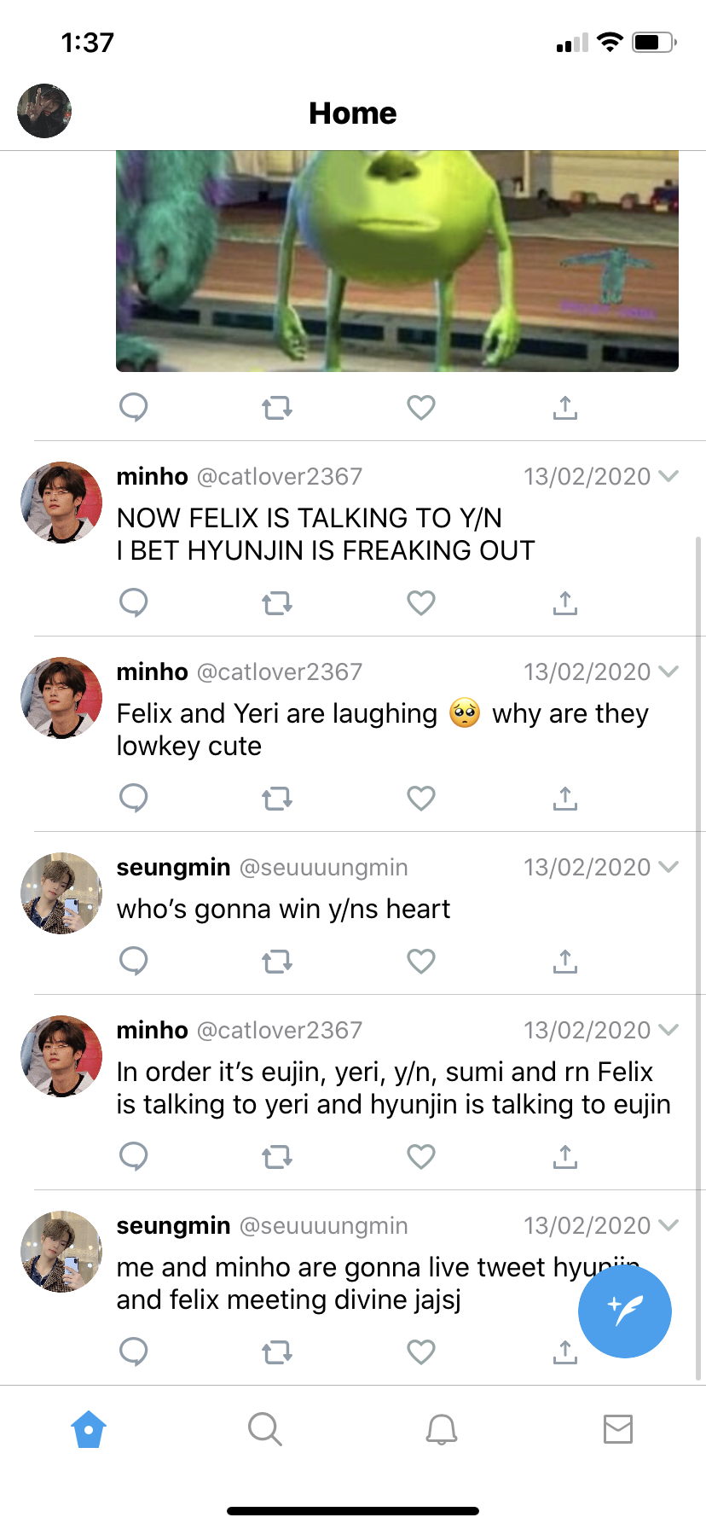Compose a new tweet with the floating button
Image resolution: width=706 pixels, height=1529 pixels.
click(624, 1311)
